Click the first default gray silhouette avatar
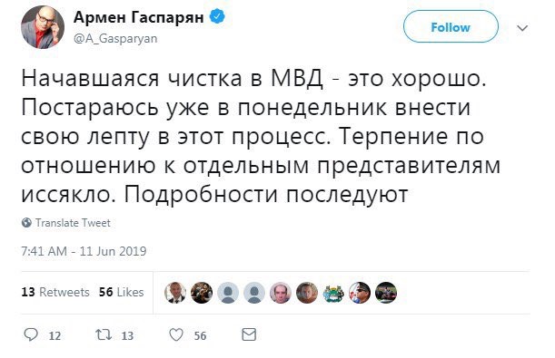 tap(228, 293)
